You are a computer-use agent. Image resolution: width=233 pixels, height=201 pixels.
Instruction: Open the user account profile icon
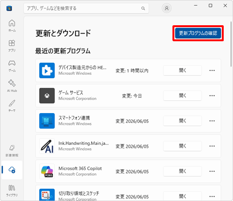[167, 8]
